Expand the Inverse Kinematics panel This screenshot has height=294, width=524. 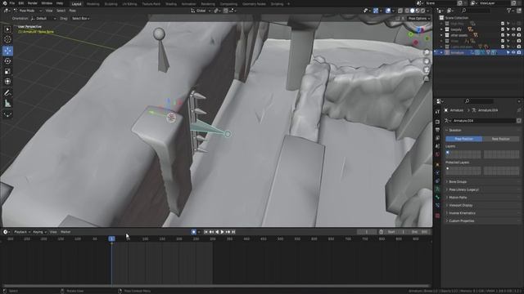pyautogui.click(x=462, y=213)
